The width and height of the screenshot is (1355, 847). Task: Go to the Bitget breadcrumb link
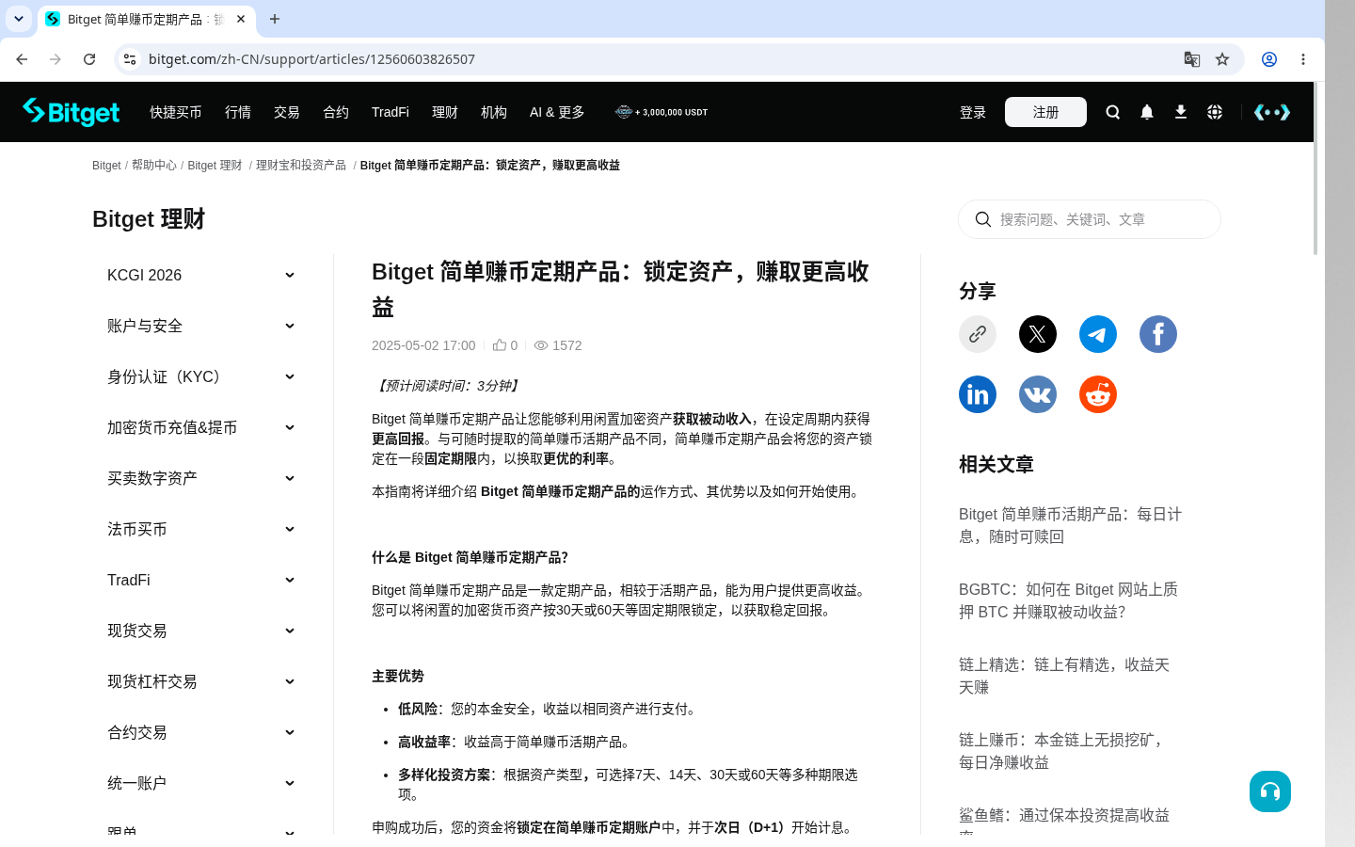[x=106, y=165]
